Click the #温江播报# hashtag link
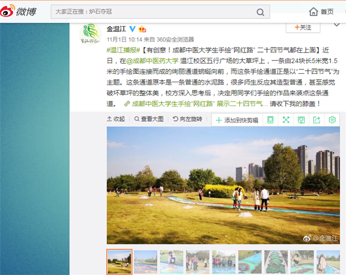The height and width of the screenshot is (275, 346). [x=124, y=50]
